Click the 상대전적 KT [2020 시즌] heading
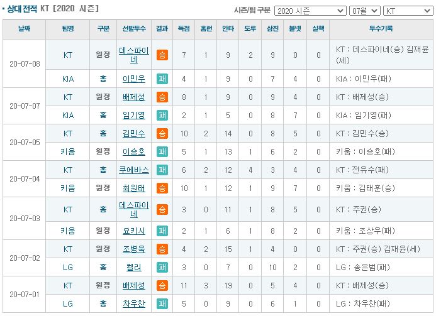The width and height of the screenshot is (436, 316). coord(52,9)
